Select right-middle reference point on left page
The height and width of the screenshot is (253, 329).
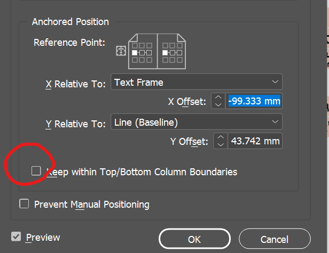point(149,53)
